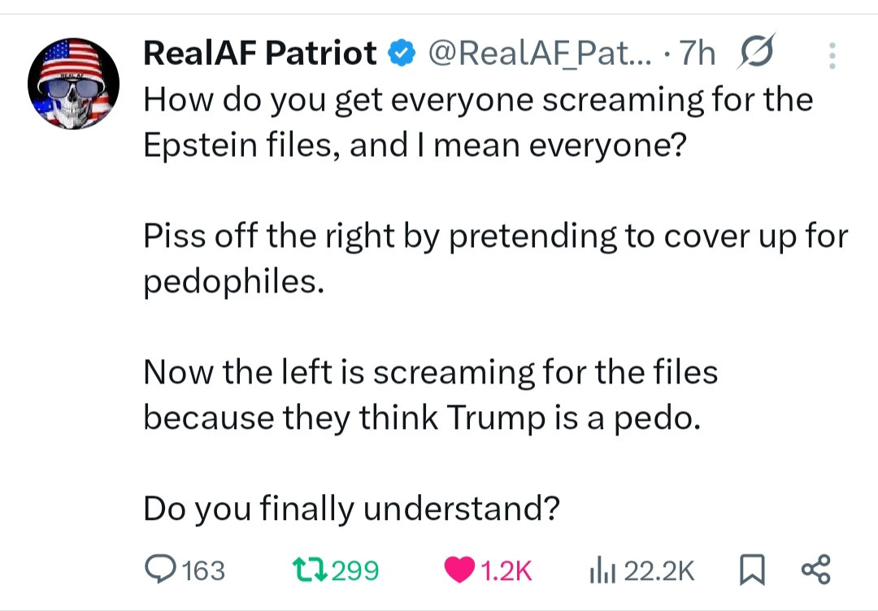Click the green repost arrows icon
The height and width of the screenshot is (611, 878).
311,570
